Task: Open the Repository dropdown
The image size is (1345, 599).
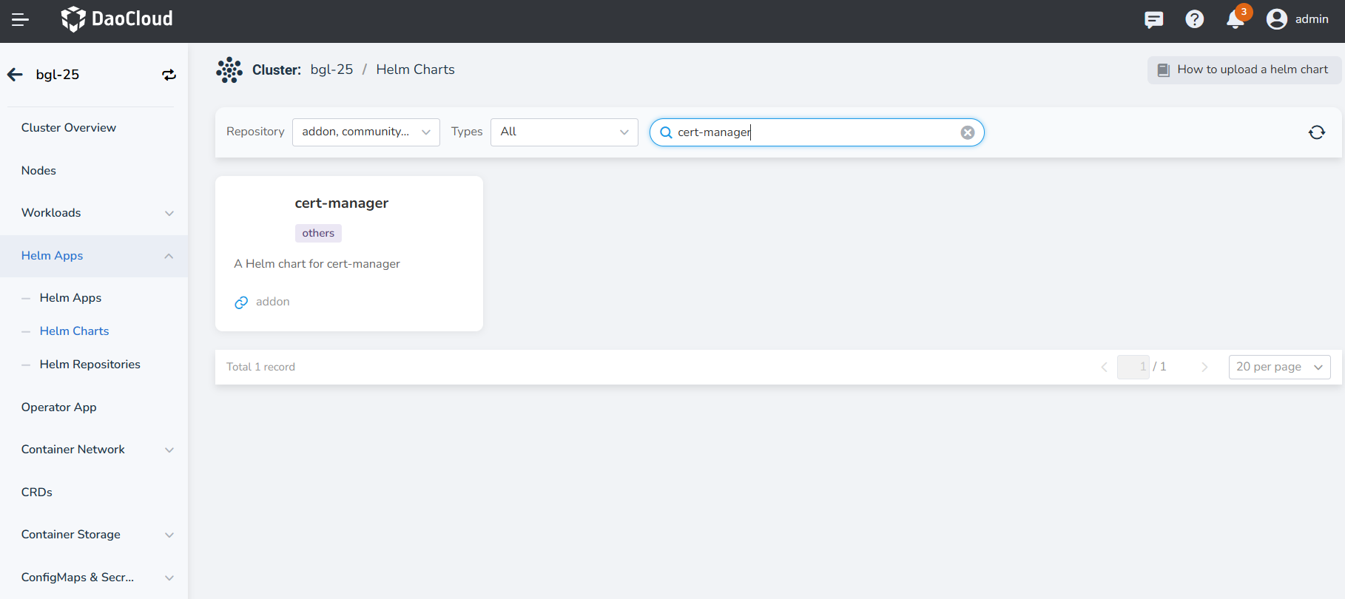Action: tap(365, 132)
